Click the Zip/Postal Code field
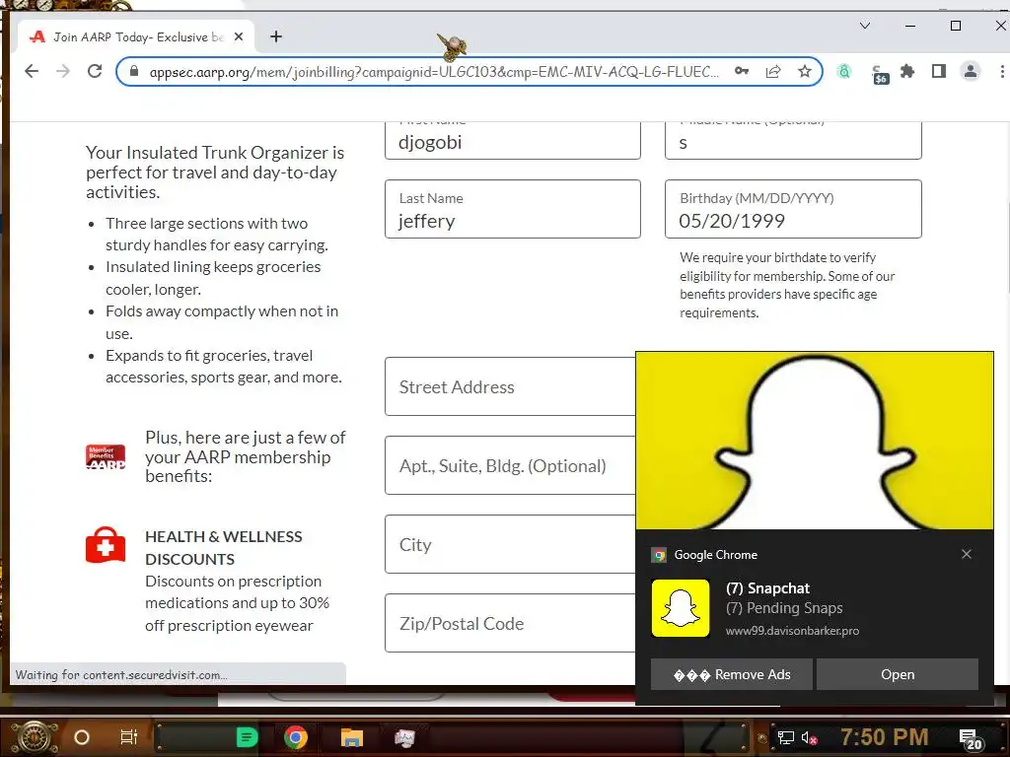 point(510,623)
